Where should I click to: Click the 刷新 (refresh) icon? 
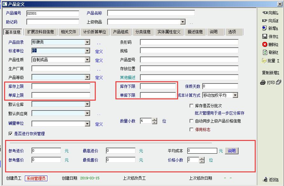265,52
